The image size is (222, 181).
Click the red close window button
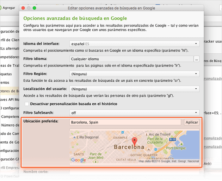click(x=23, y=8)
